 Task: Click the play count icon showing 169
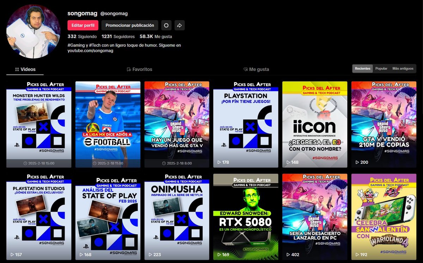click(219, 255)
